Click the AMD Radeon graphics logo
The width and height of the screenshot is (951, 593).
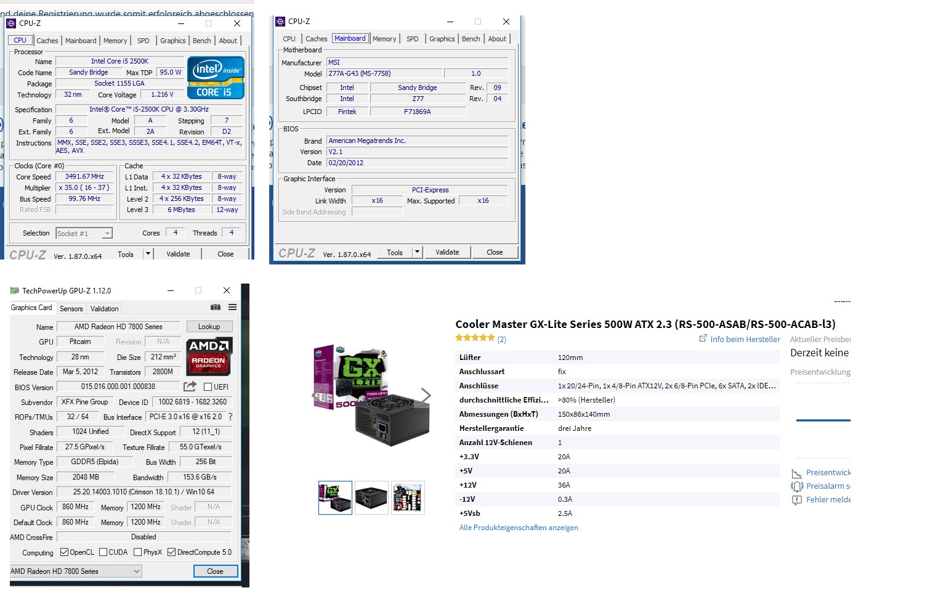pyautogui.click(x=208, y=357)
